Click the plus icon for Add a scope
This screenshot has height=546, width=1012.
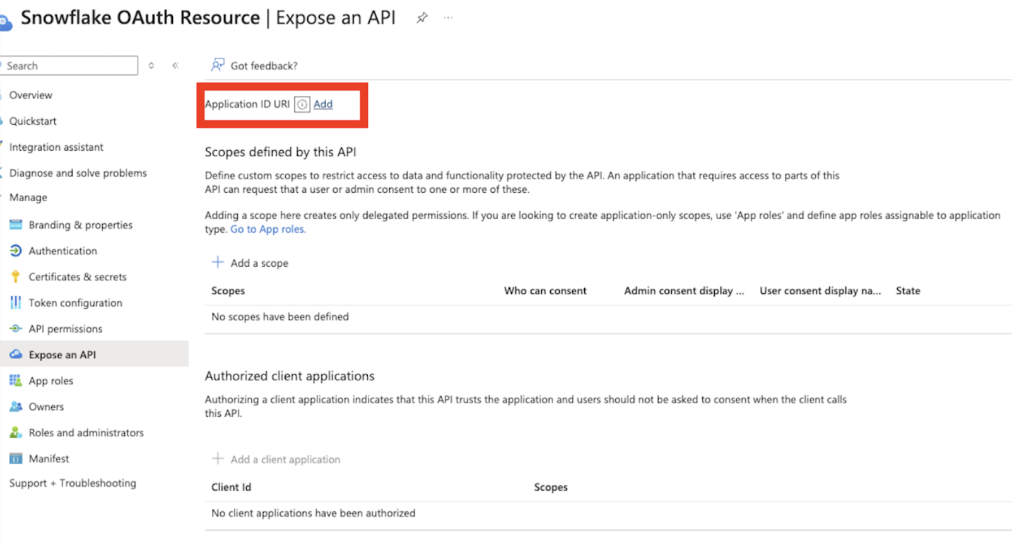point(218,262)
